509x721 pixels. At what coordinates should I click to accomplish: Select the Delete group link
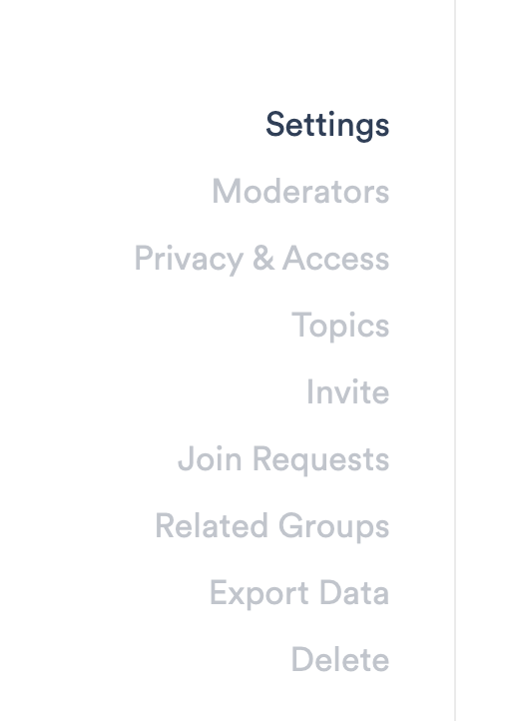click(340, 660)
